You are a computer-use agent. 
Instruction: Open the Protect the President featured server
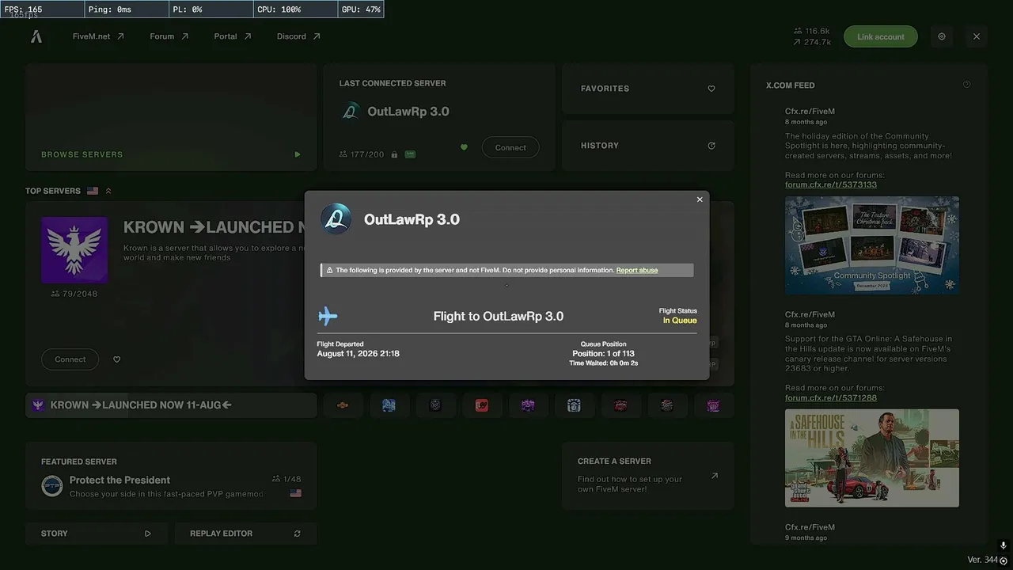(171, 476)
